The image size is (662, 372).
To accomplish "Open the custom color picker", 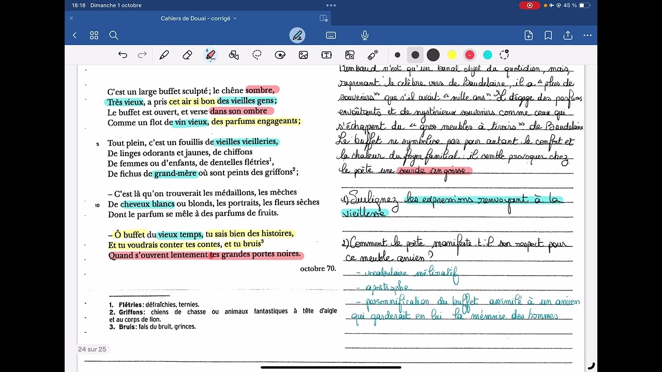I will point(505,55).
